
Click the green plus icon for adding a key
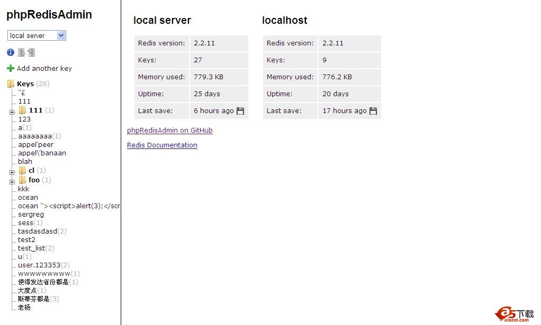pos(11,68)
